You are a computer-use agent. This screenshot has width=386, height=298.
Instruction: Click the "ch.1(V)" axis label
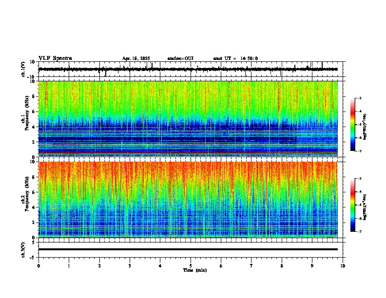tap(23, 69)
